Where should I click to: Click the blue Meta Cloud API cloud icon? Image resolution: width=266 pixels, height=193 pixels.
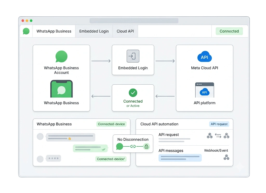click(x=204, y=57)
